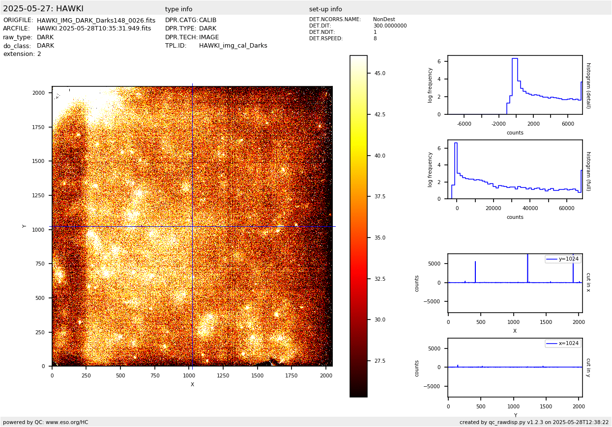Viewport: 612px width, 427px height.
Task: Click the qc_rawdisp.py creation note in footer
Action: [534, 422]
